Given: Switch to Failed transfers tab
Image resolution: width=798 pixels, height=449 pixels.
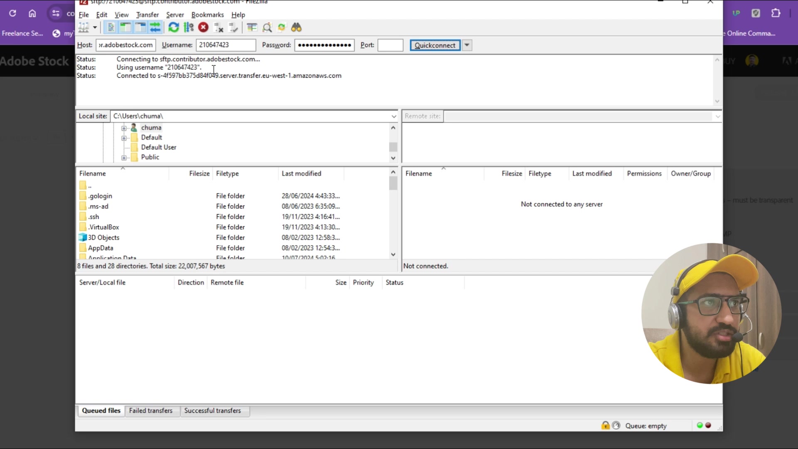Looking at the screenshot, I should point(150,411).
